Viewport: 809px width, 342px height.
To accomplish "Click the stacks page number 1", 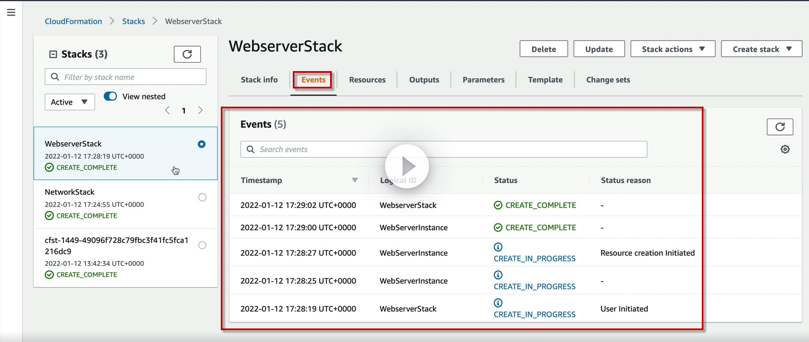I will coord(183,110).
